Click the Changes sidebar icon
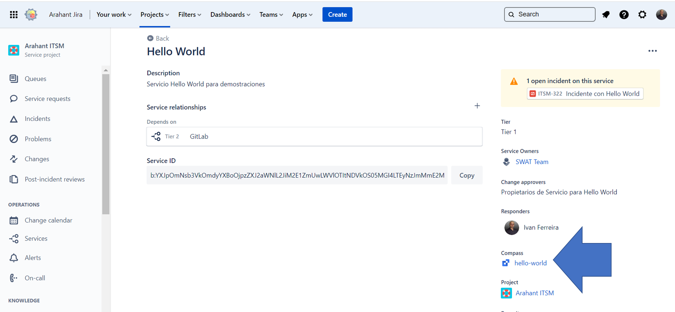675x312 pixels. [x=14, y=159]
